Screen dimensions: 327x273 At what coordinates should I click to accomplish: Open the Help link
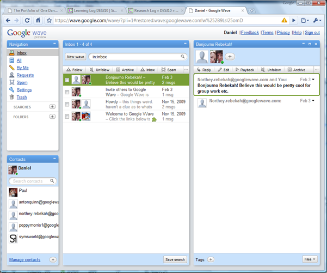pyautogui.click(x=298, y=33)
